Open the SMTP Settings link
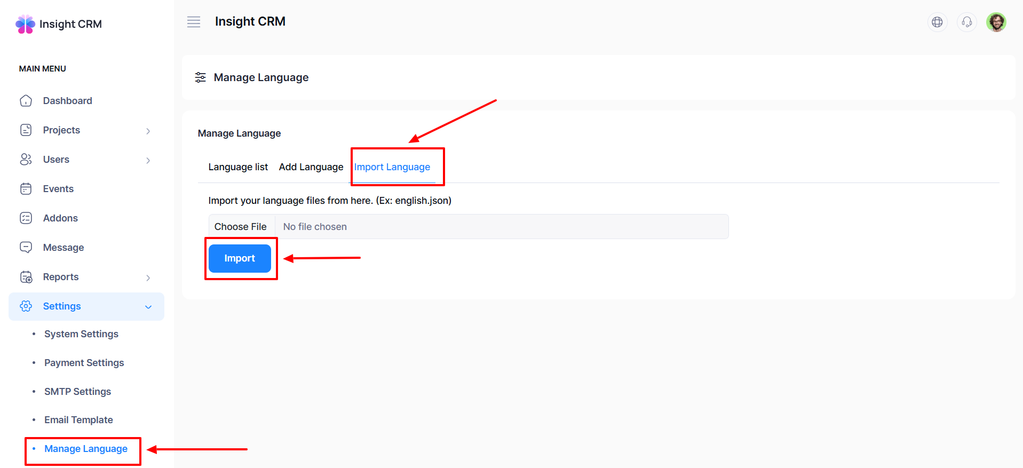The height and width of the screenshot is (468, 1023). click(x=77, y=392)
